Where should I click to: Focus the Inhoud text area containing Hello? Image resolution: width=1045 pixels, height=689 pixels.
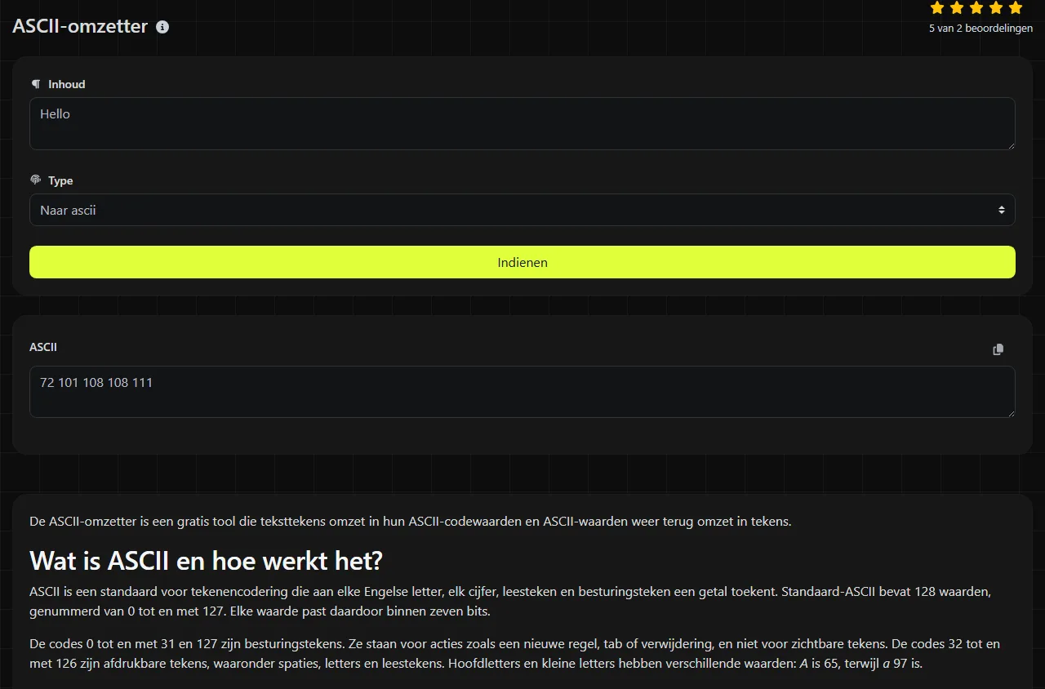[522, 124]
